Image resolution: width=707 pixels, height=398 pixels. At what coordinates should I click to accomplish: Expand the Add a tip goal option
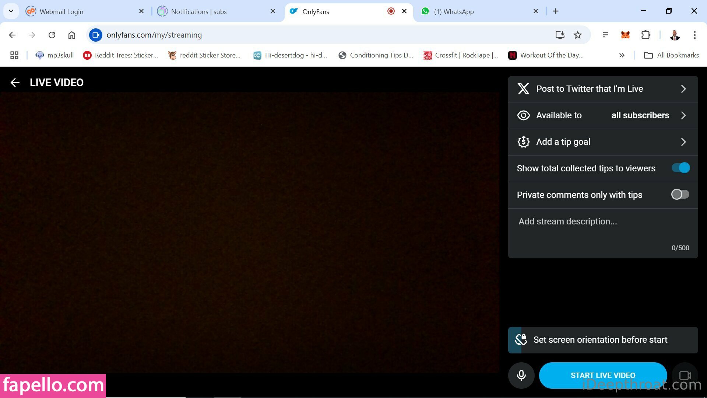[x=603, y=142]
